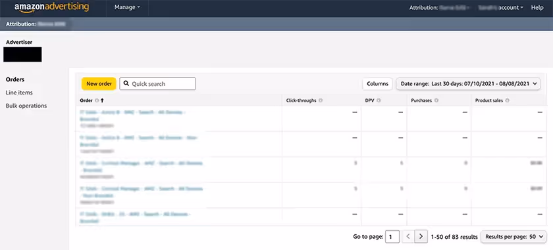
Task: Open the Help link
Action: pos(537,7)
